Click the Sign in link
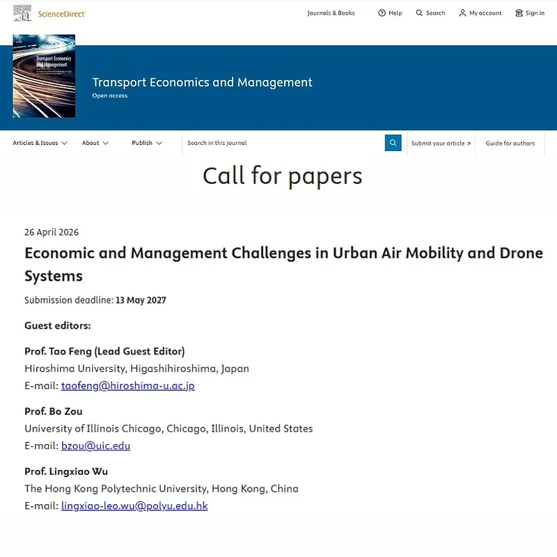 tap(535, 13)
